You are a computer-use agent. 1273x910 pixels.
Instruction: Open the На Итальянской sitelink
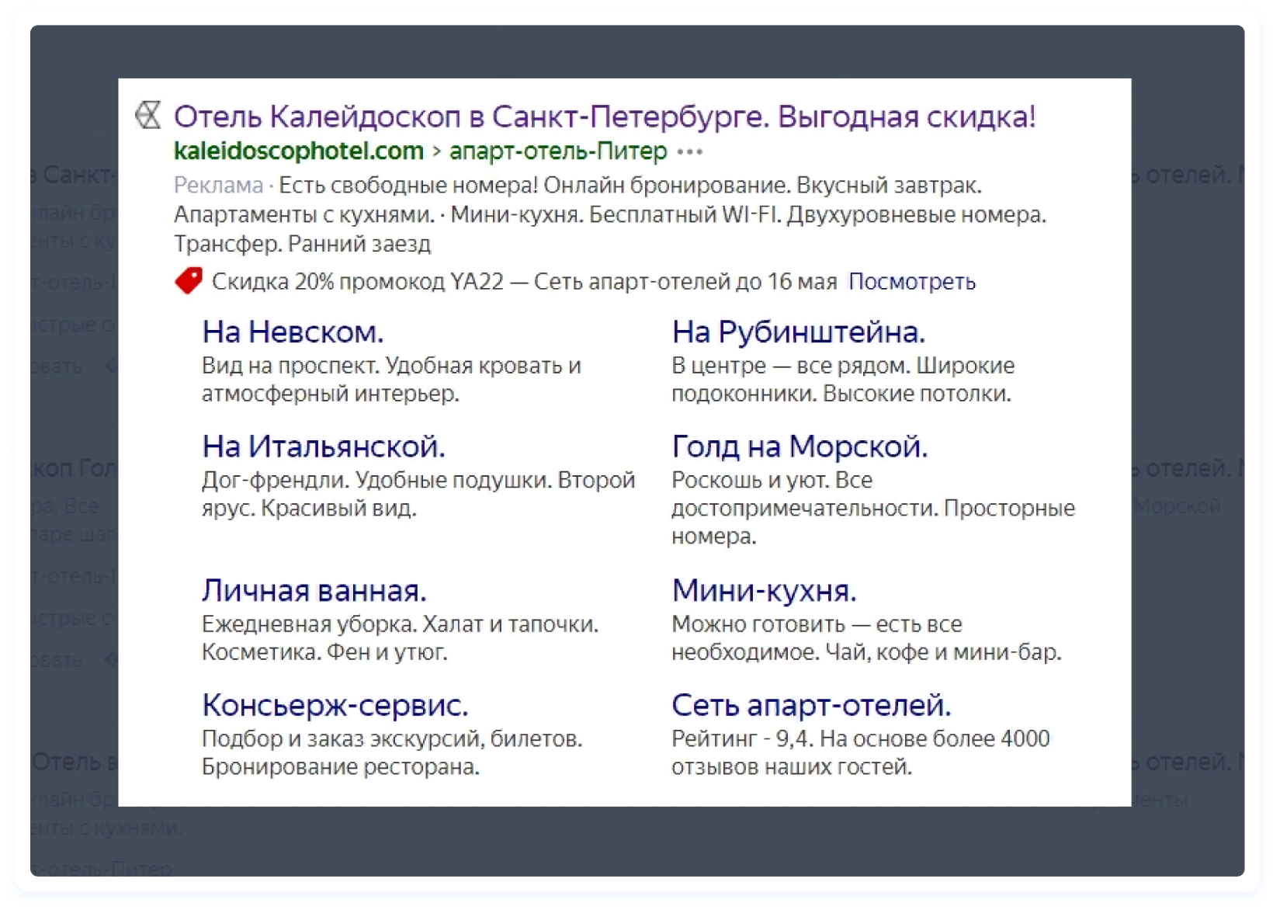pyautogui.click(x=323, y=446)
